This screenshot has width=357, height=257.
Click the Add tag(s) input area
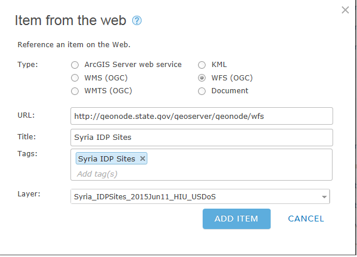point(97,174)
